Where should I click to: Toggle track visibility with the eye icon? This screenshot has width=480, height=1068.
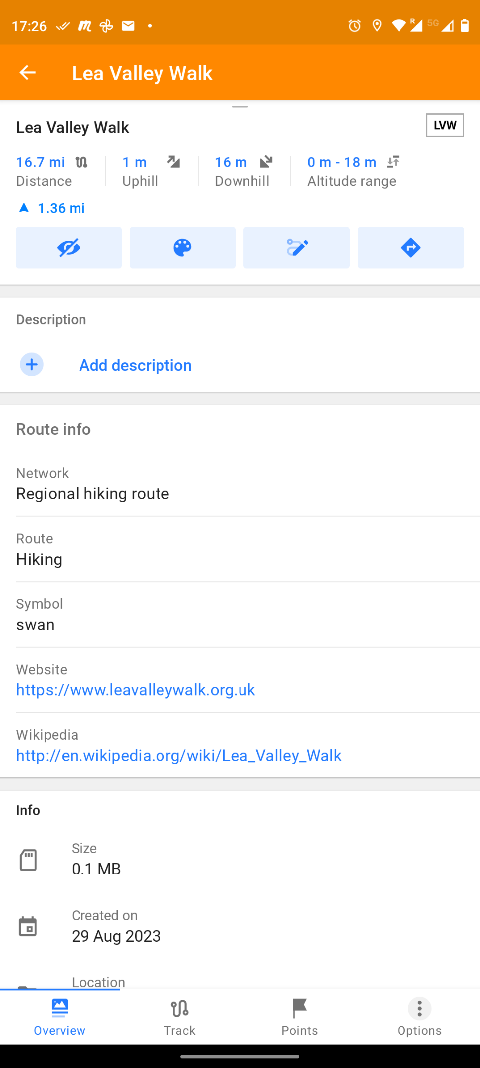[x=69, y=248]
